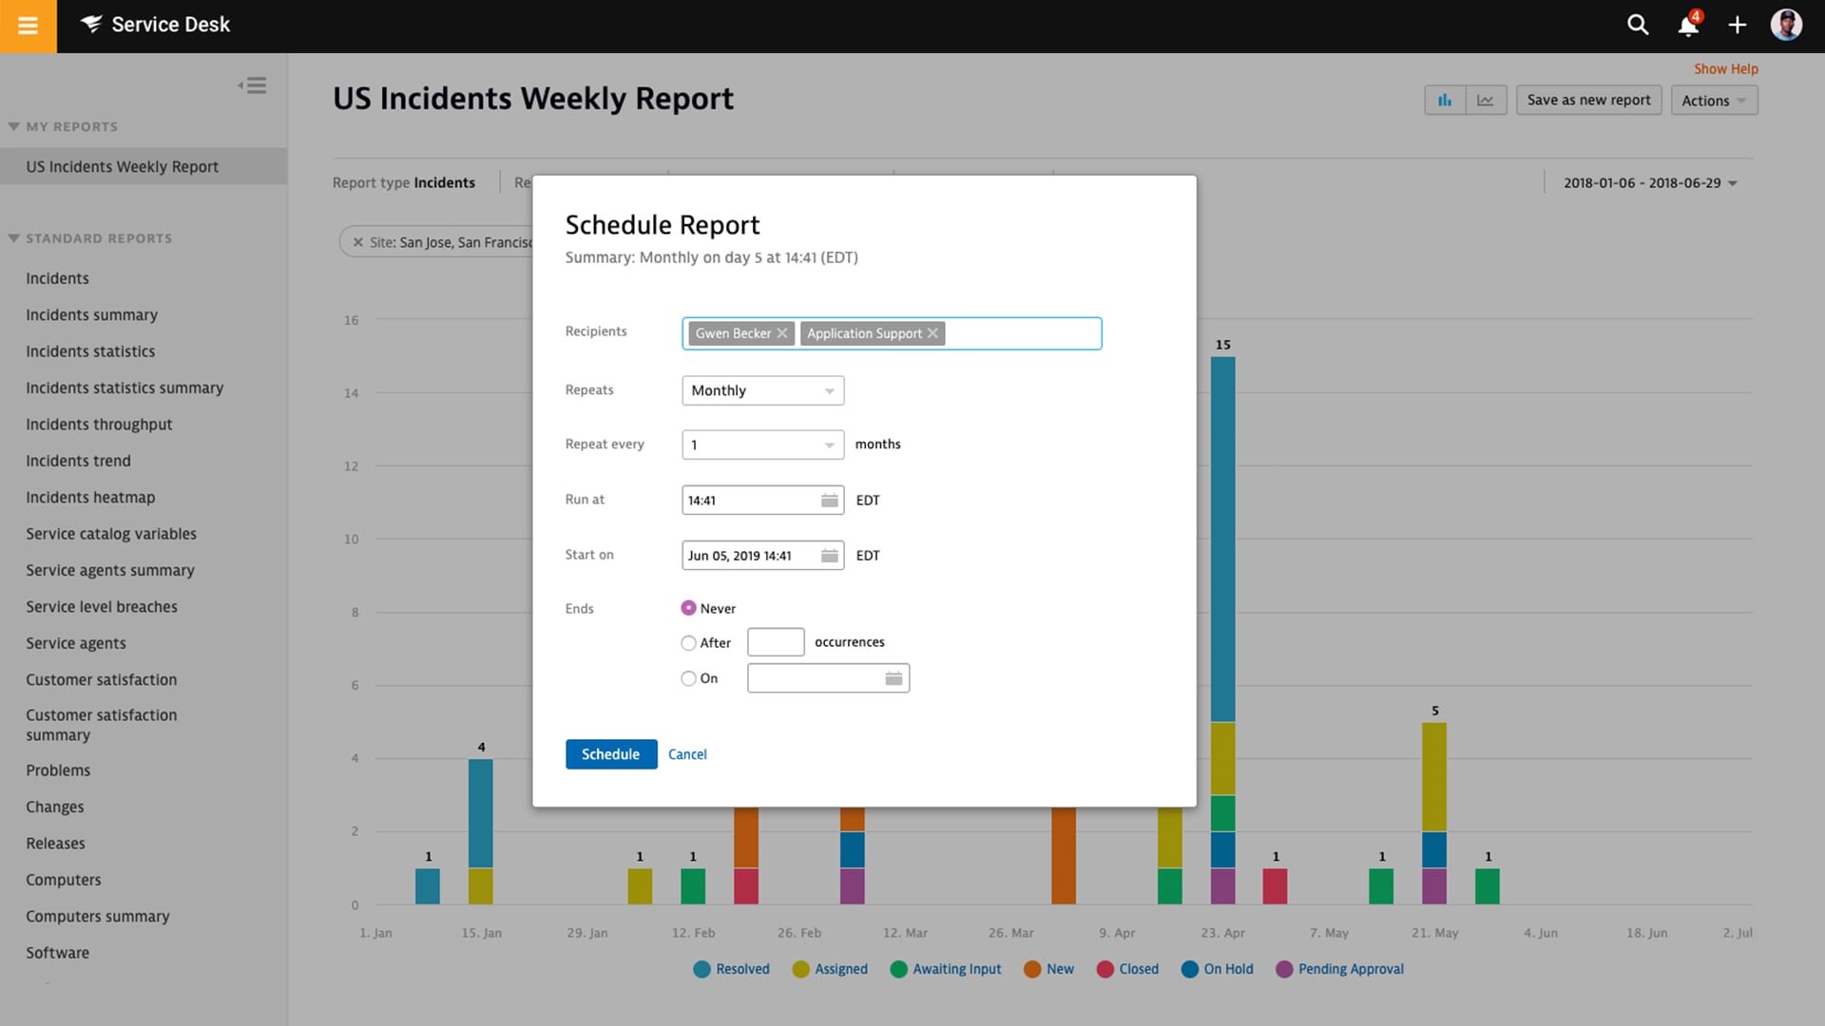The height and width of the screenshot is (1026, 1825).
Task: Switch to line chart view icon
Action: point(1486,100)
